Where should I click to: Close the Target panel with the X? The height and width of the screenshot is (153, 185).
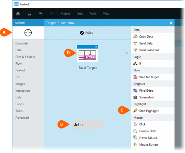171,23
